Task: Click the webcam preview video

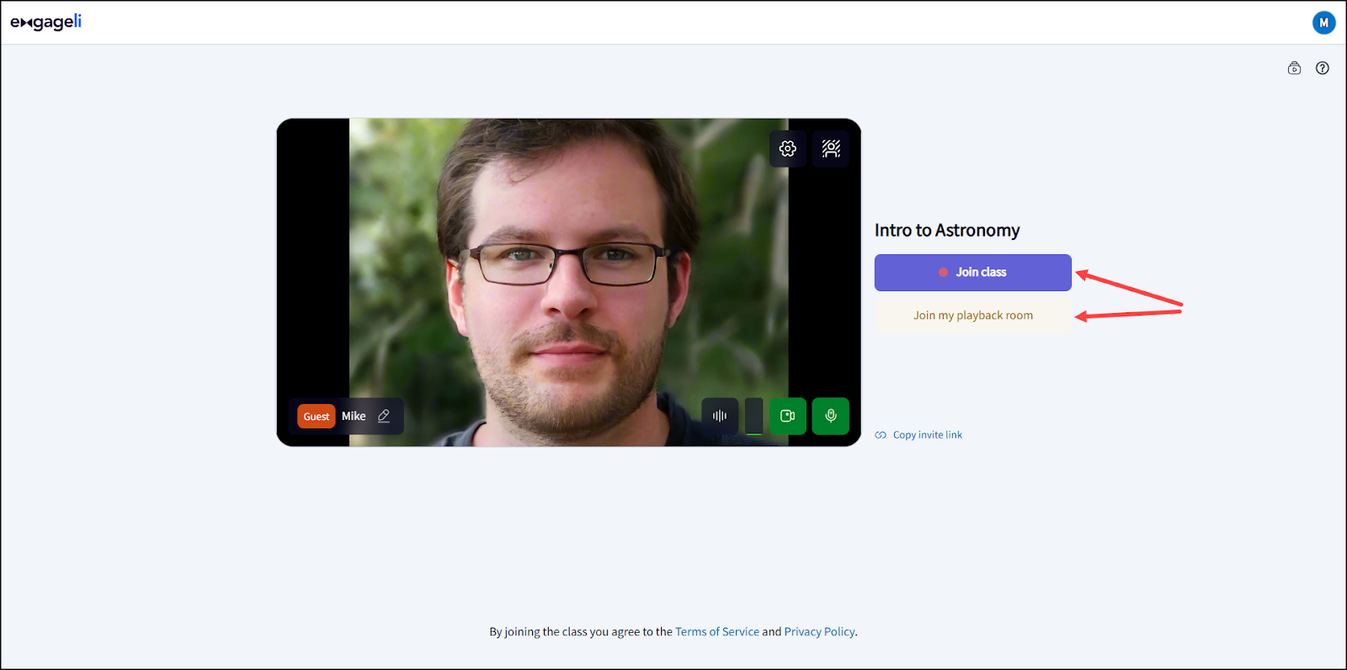Action: click(568, 282)
